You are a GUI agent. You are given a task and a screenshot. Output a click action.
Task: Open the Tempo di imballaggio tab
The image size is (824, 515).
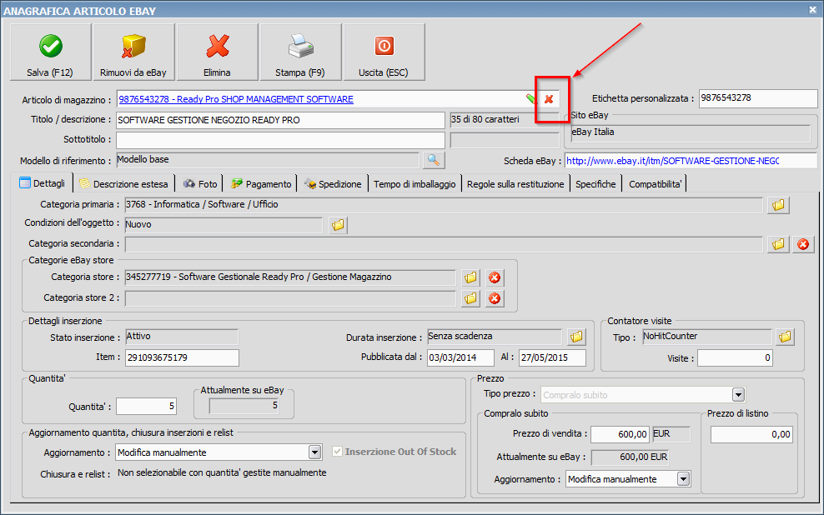coord(415,183)
